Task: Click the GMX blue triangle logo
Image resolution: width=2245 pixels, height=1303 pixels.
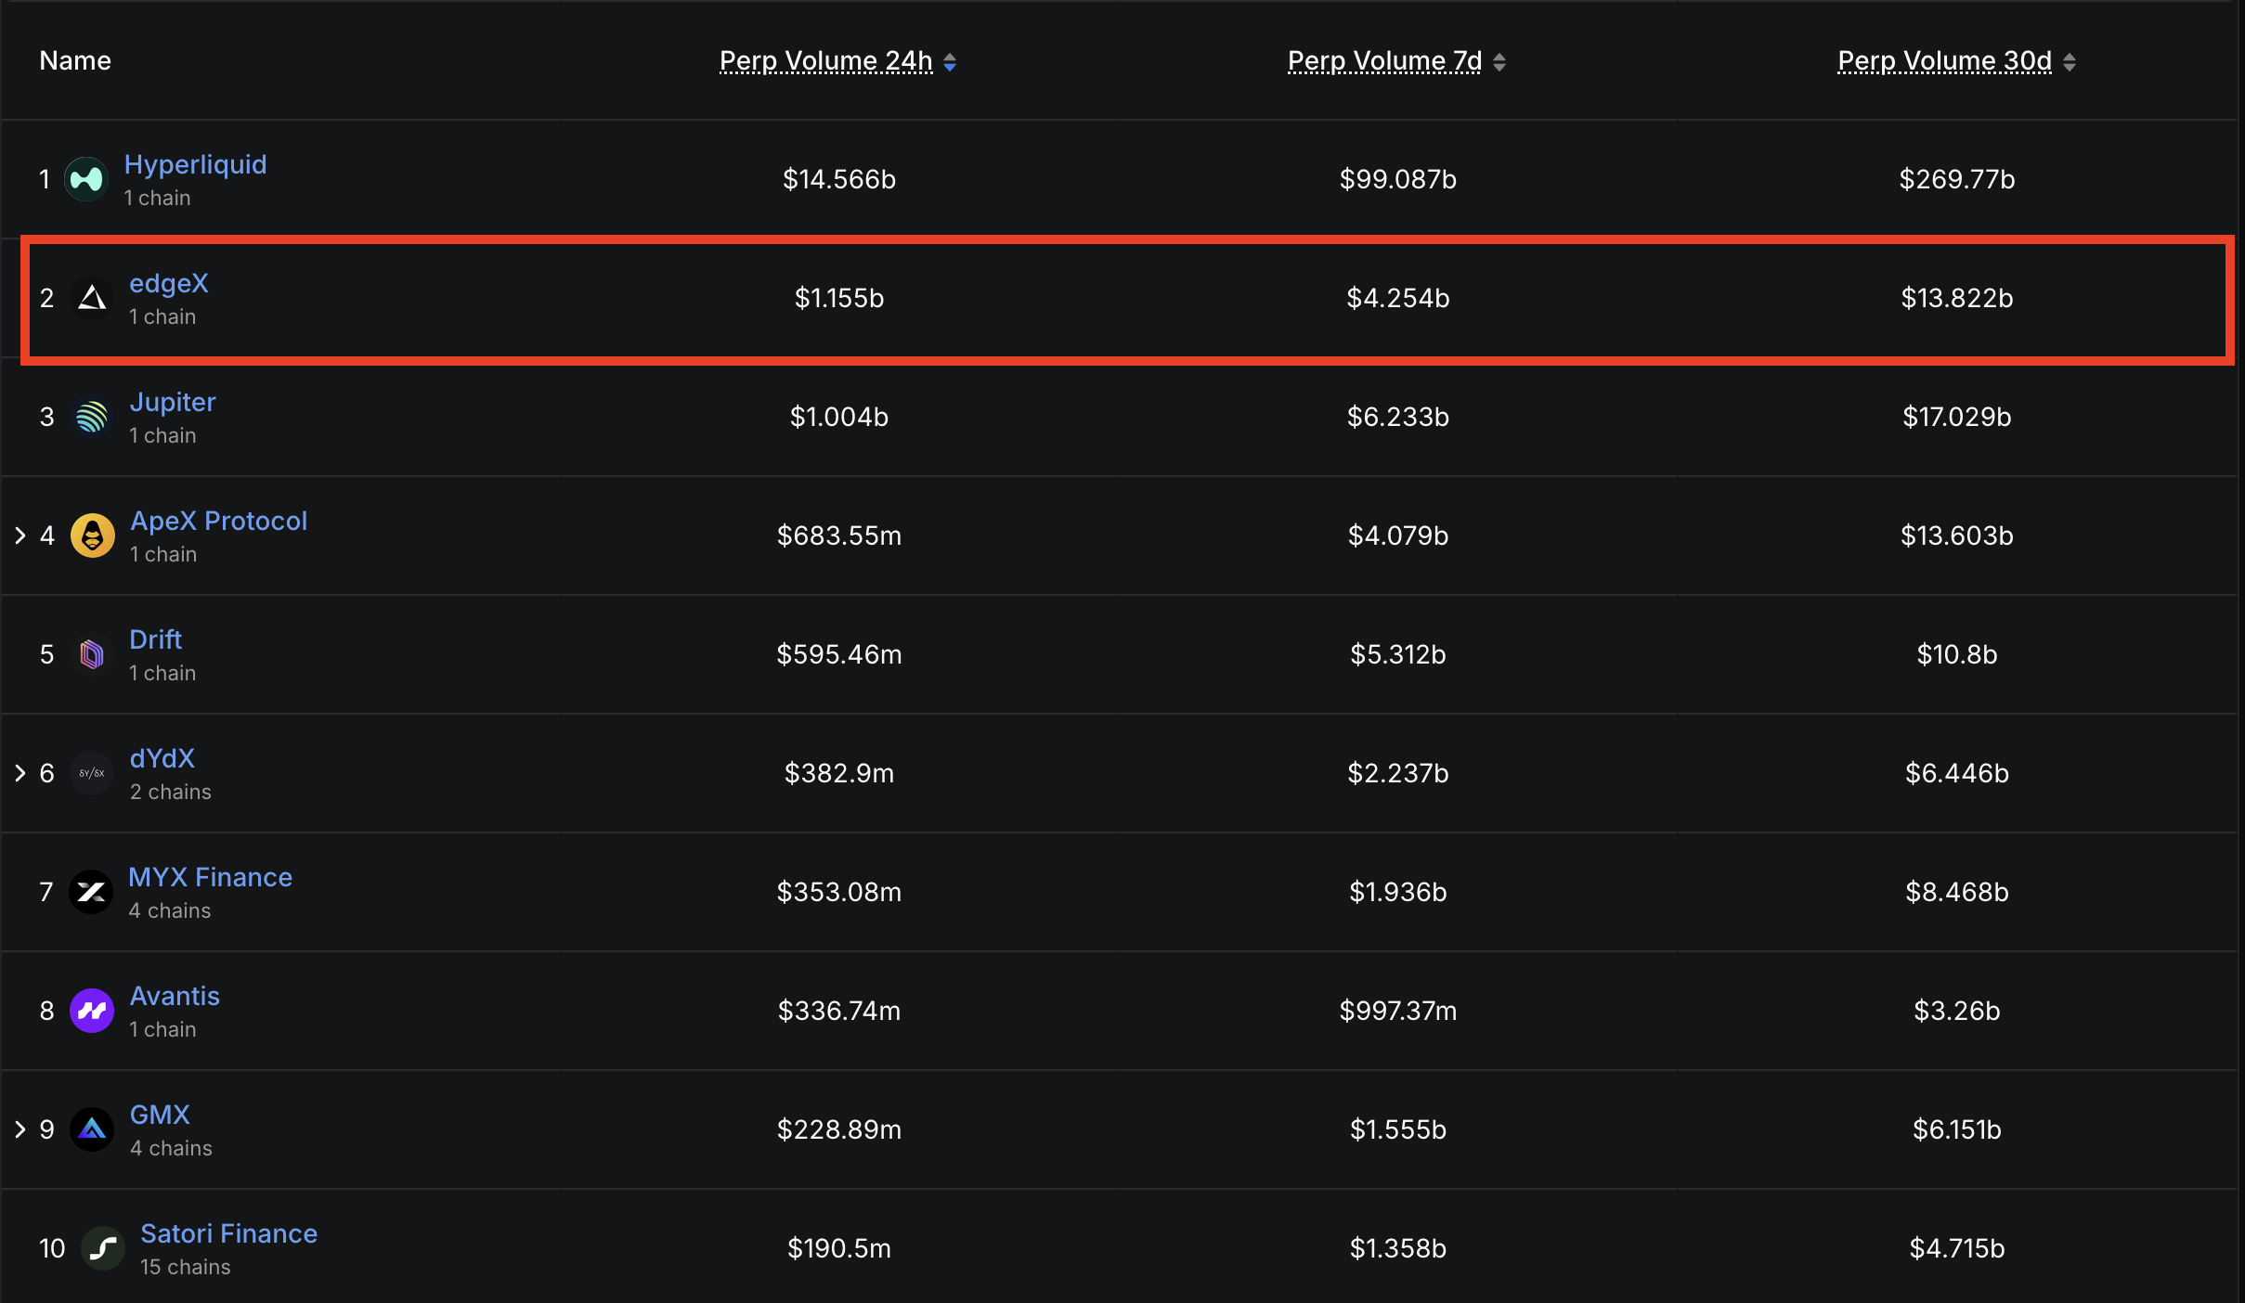Action: [92, 1129]
